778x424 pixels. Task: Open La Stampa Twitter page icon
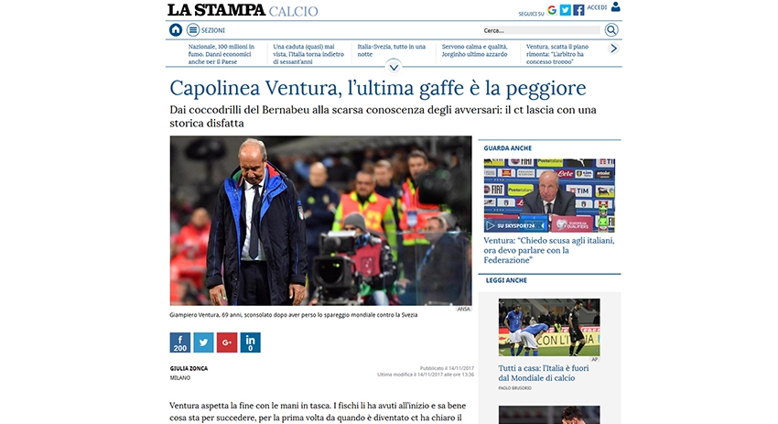pos(565,10)
